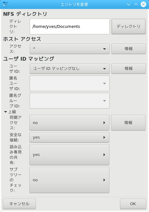The width and height of the screenshot is (149, 212).
Task: Click 情報 button next to host access
Action: click(129, 49)
